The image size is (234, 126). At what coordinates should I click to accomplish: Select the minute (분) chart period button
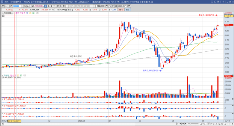(58, 6)
